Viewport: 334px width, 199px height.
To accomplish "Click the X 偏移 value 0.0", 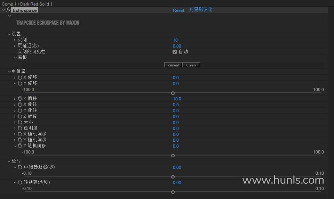I will pyautogui.click(x=176, y=77).
